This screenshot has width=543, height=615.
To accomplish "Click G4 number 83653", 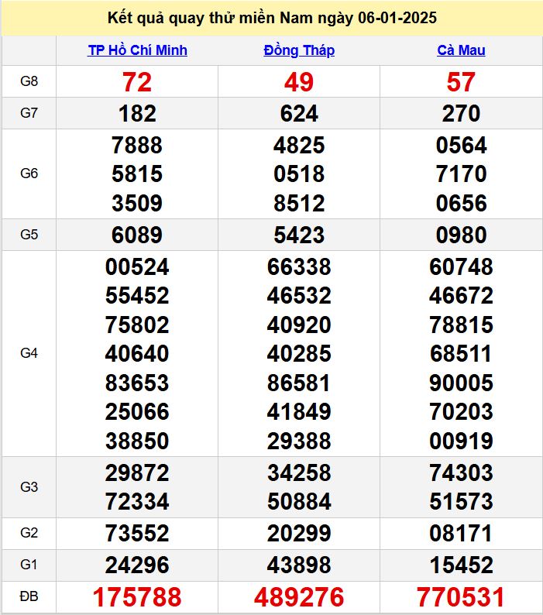I will point(137,383).
